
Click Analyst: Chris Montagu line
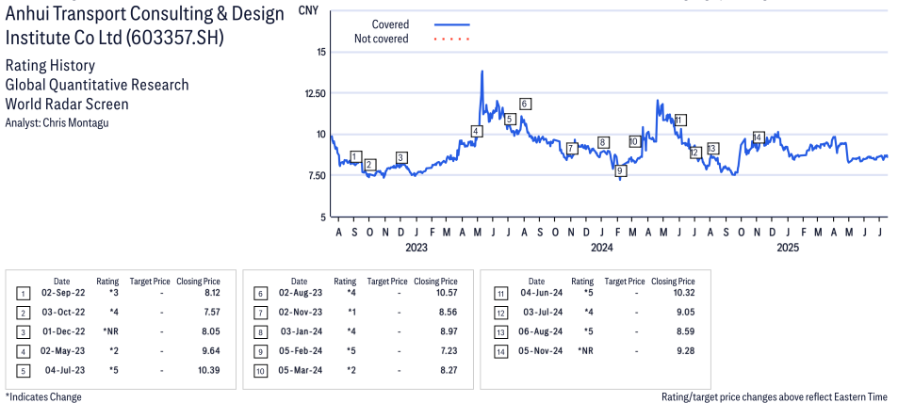pyautogui.click(x=57, y=122)
